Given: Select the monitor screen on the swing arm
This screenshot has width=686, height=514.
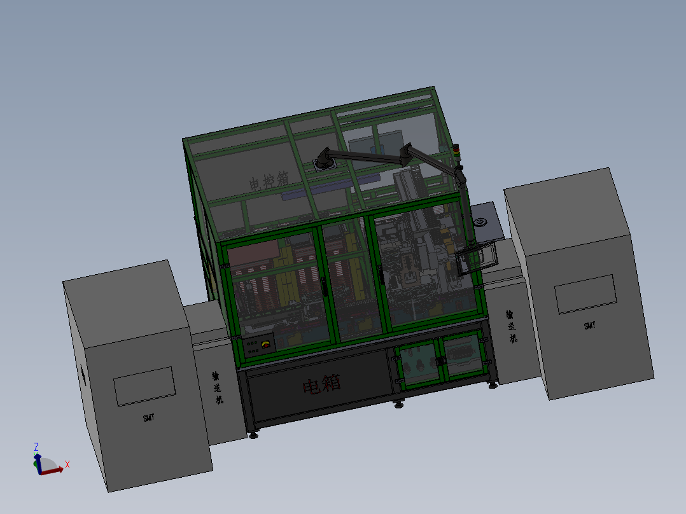Looking at the screenshot, I should pos(477,258).
